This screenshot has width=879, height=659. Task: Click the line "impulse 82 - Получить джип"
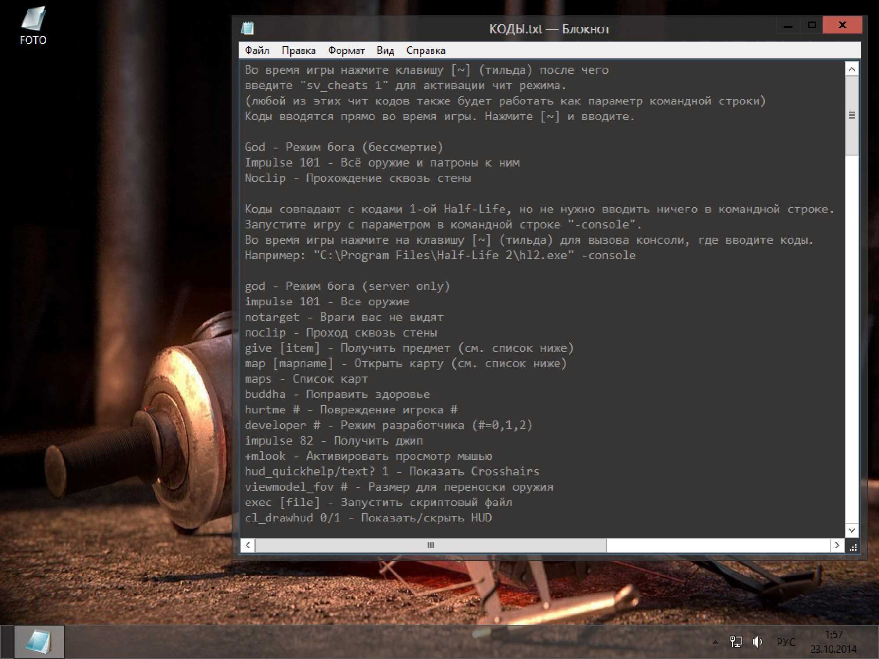tap(334, 441)
